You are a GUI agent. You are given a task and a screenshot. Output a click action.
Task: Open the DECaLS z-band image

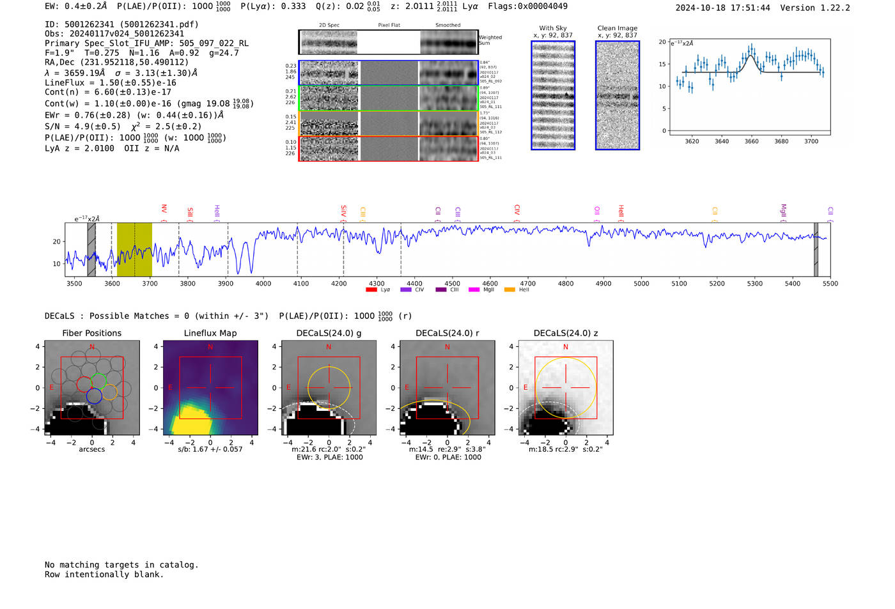click(566, 388)
